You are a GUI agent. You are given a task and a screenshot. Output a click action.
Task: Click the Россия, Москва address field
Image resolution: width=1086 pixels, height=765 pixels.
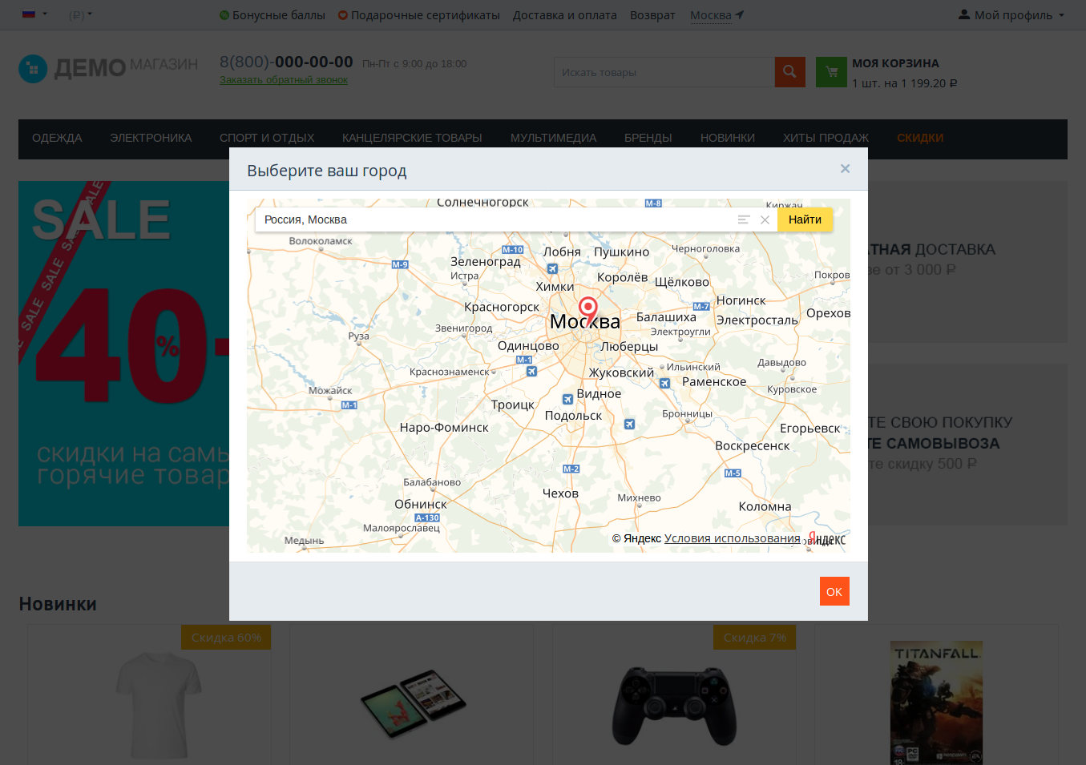coord(497,219)
